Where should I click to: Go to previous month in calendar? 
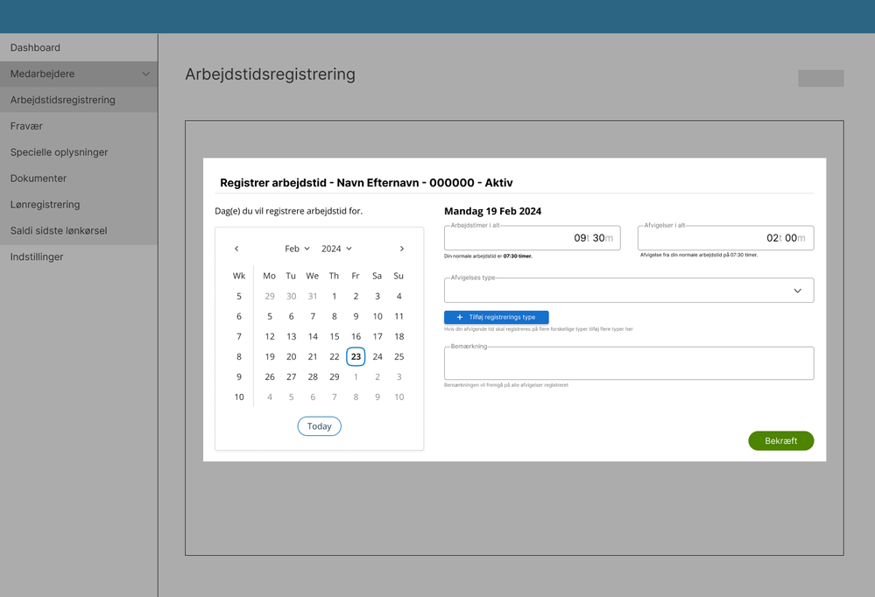click(236, 249)
